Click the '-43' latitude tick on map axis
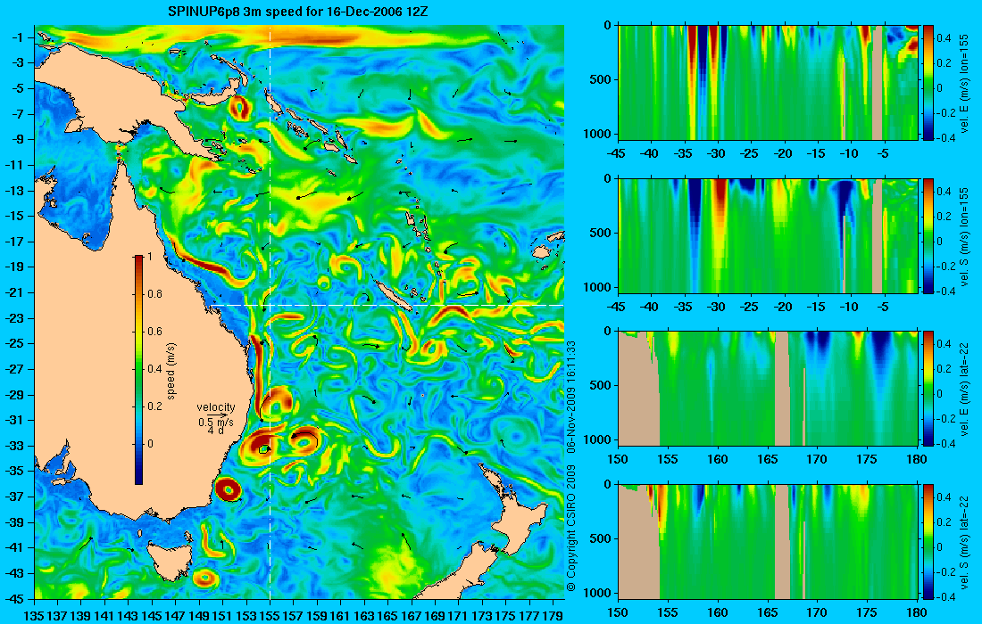This screenshot has height=624, width=982. 14,573
